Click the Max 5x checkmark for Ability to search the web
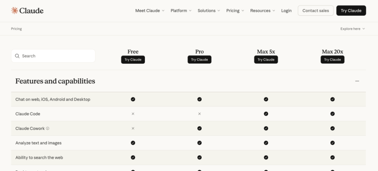 click(266, 158)
